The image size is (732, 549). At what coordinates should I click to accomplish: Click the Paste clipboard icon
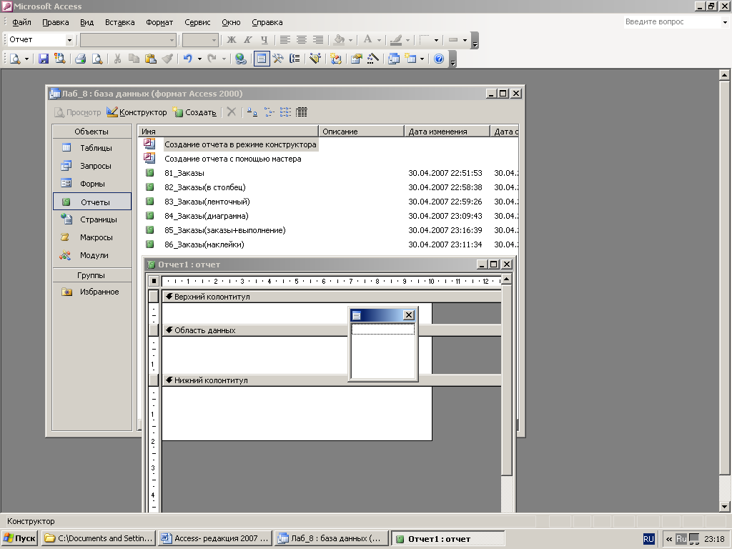coord(150,59)
